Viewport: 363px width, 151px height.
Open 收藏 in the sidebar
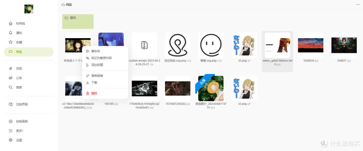tap(29, 42)
